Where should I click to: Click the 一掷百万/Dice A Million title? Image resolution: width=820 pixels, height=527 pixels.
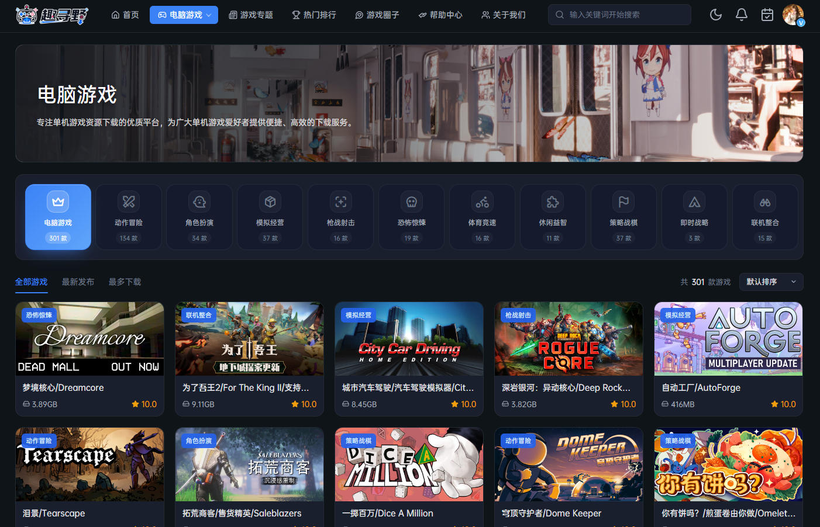388,513
